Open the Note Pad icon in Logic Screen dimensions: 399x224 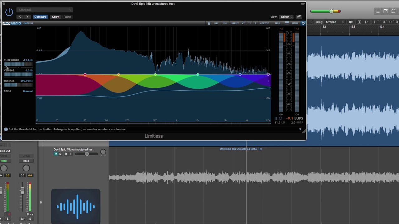pyautogui.click(x=386, y=11)
